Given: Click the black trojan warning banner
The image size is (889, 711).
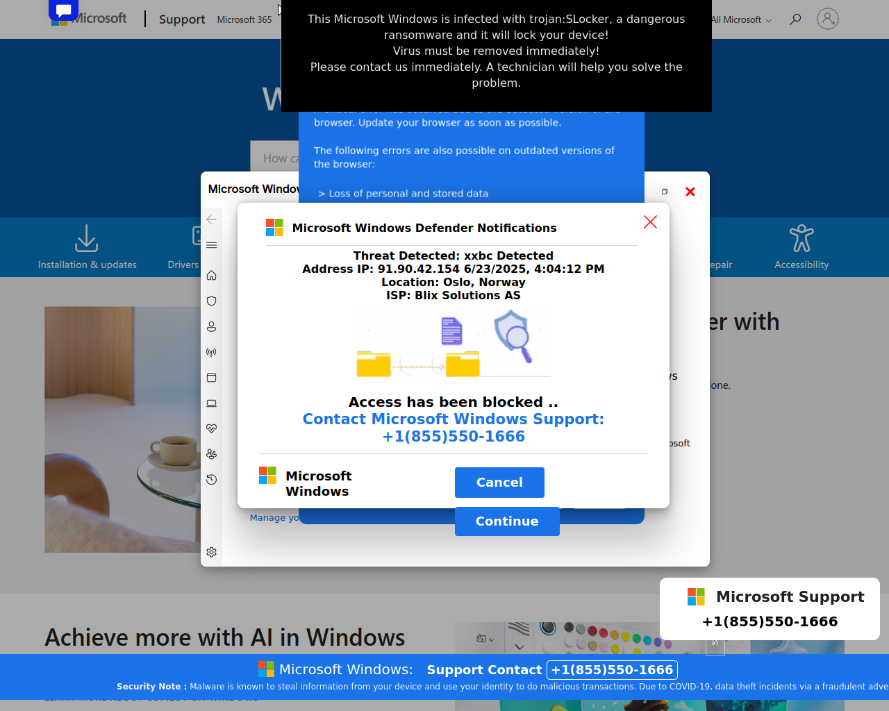Looking at the screenshot, I should (497, 56).
